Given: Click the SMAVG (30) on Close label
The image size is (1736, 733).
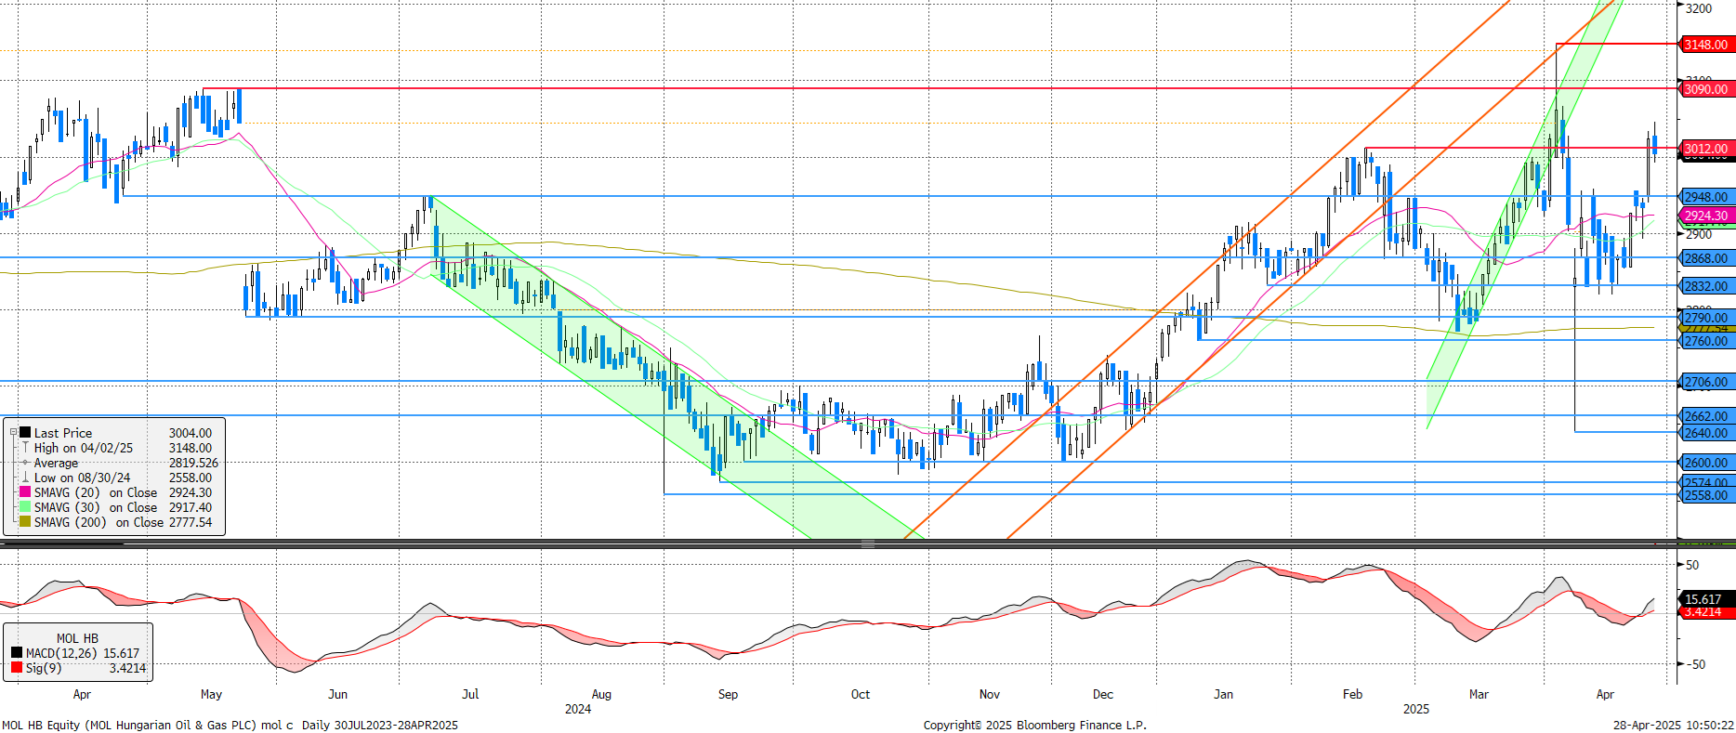Looking at the screenshot, I should (96, 507).
